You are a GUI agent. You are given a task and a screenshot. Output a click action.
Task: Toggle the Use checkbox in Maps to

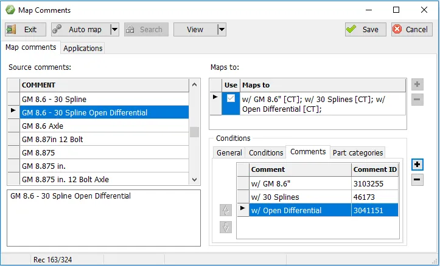point(231,98)
